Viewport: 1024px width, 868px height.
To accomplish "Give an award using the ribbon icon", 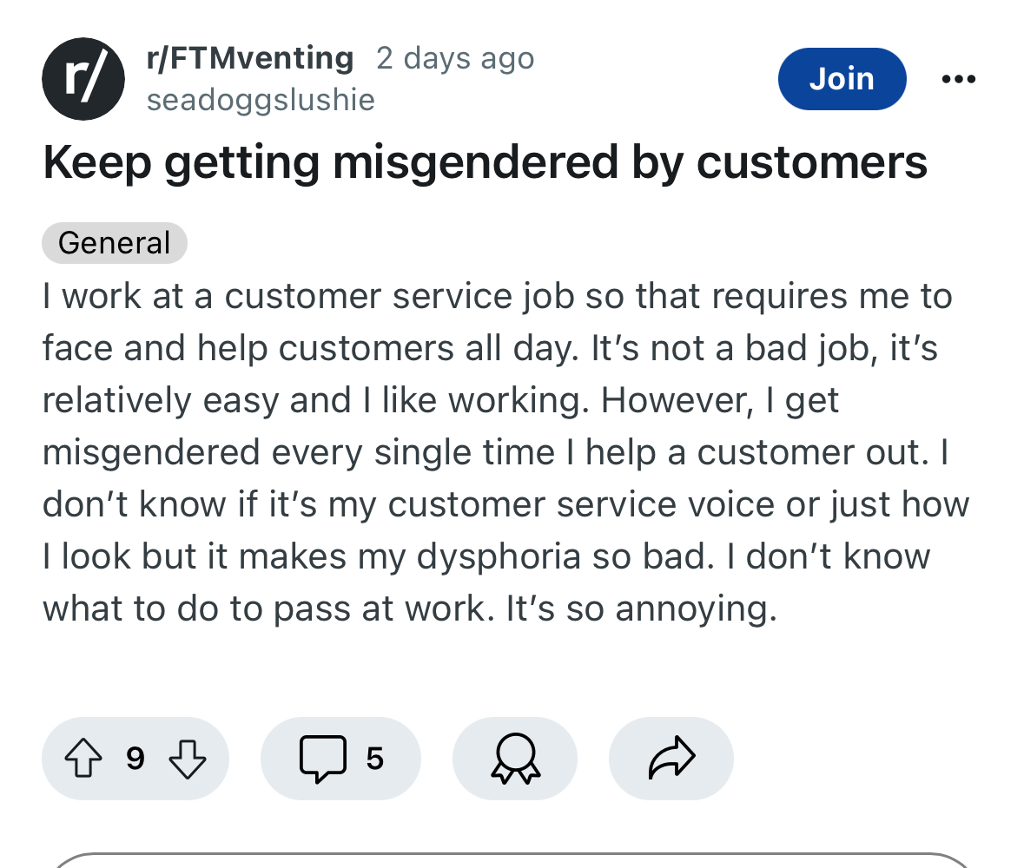I will pos(515,759).
